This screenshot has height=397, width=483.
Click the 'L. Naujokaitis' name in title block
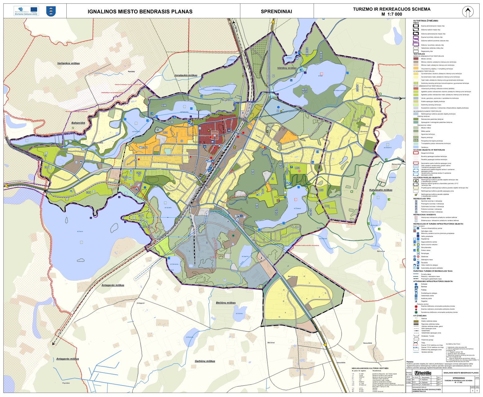pyautogui.click(x=425, y=377)
